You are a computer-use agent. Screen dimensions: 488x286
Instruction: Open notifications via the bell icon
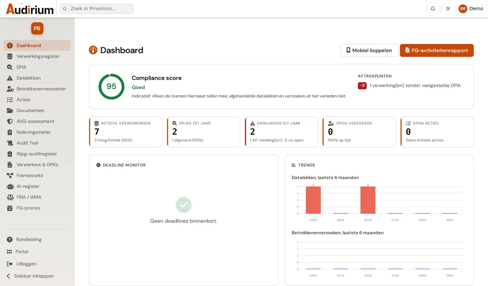(433, 8)
